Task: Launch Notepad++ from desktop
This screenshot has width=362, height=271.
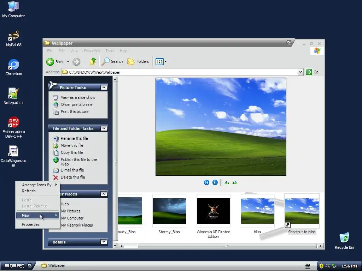Action: click(14, 96)
